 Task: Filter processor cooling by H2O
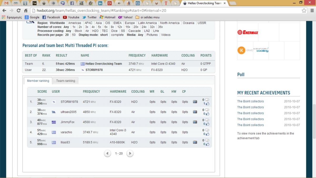point(95,31)
